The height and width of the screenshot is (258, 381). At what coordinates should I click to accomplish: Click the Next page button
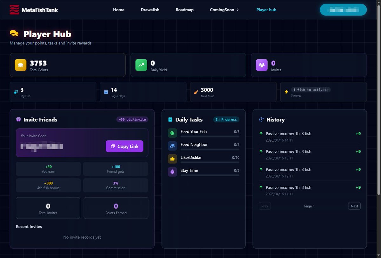click(x=354, y=206)
